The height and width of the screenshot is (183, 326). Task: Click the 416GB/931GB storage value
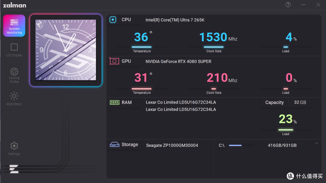(282, 145)
